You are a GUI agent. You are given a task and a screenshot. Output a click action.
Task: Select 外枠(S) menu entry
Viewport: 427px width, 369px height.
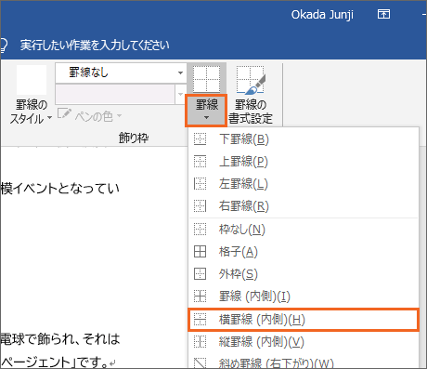pos(304,274)
